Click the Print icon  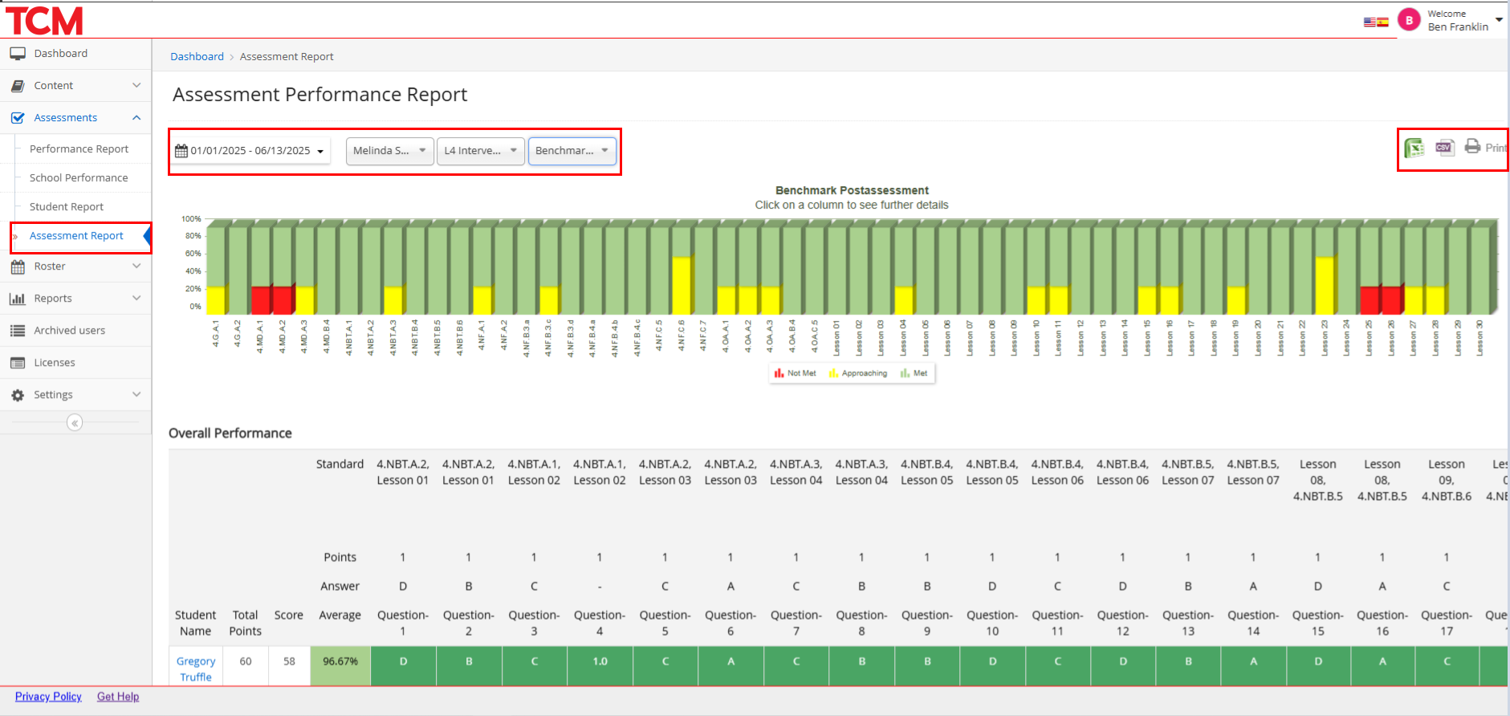(1473, 147)
